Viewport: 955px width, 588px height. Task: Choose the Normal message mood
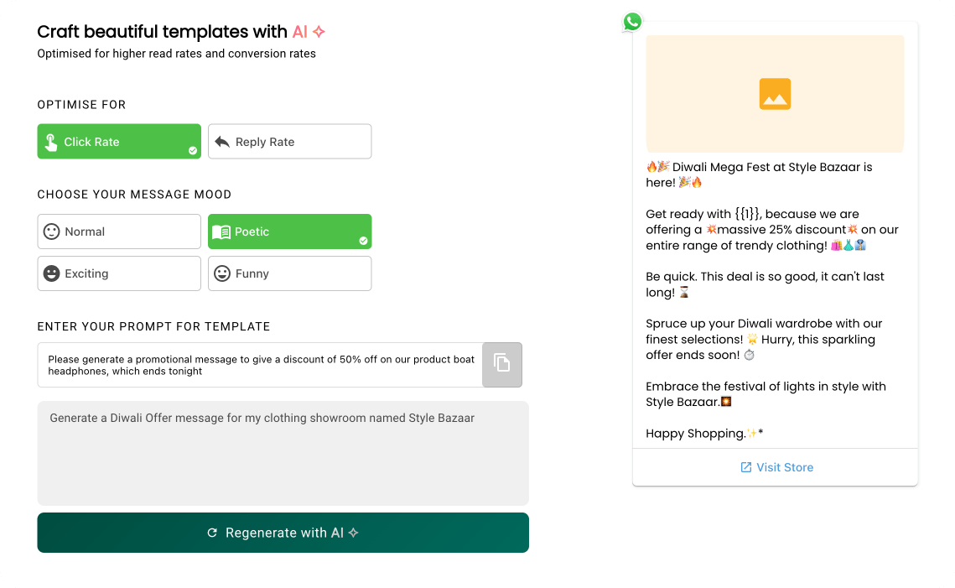click(x=119, y=232)
